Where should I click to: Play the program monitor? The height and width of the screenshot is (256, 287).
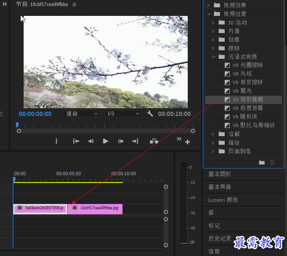(106, 141)
